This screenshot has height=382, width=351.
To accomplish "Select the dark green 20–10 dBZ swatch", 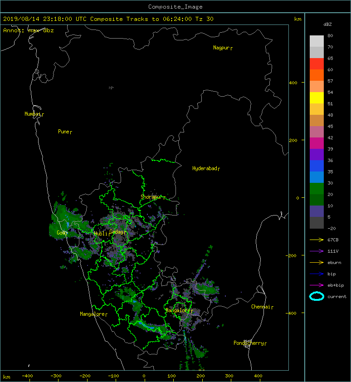I will click(x=317, y=200).
